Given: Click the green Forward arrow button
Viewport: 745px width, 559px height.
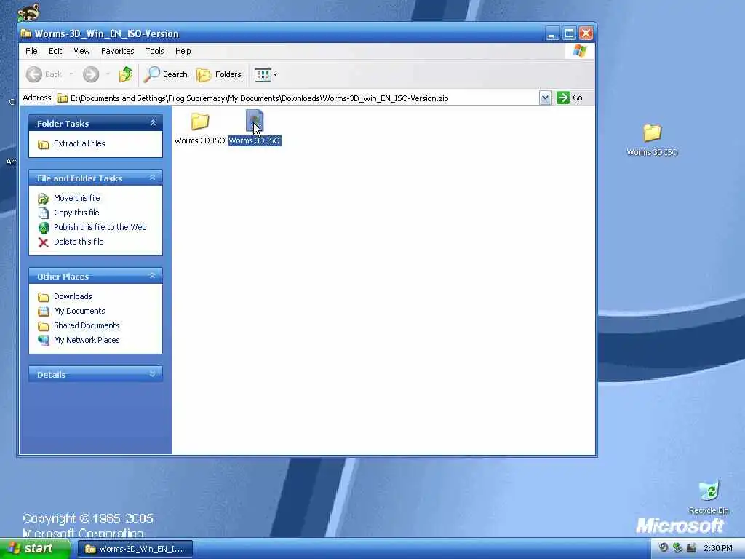Looking at the screenshot, I should [91, 74].
